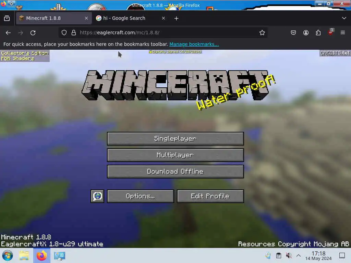Click the Show Desktop button
This screenshot has height=263, width=351.
coord(342,255)
